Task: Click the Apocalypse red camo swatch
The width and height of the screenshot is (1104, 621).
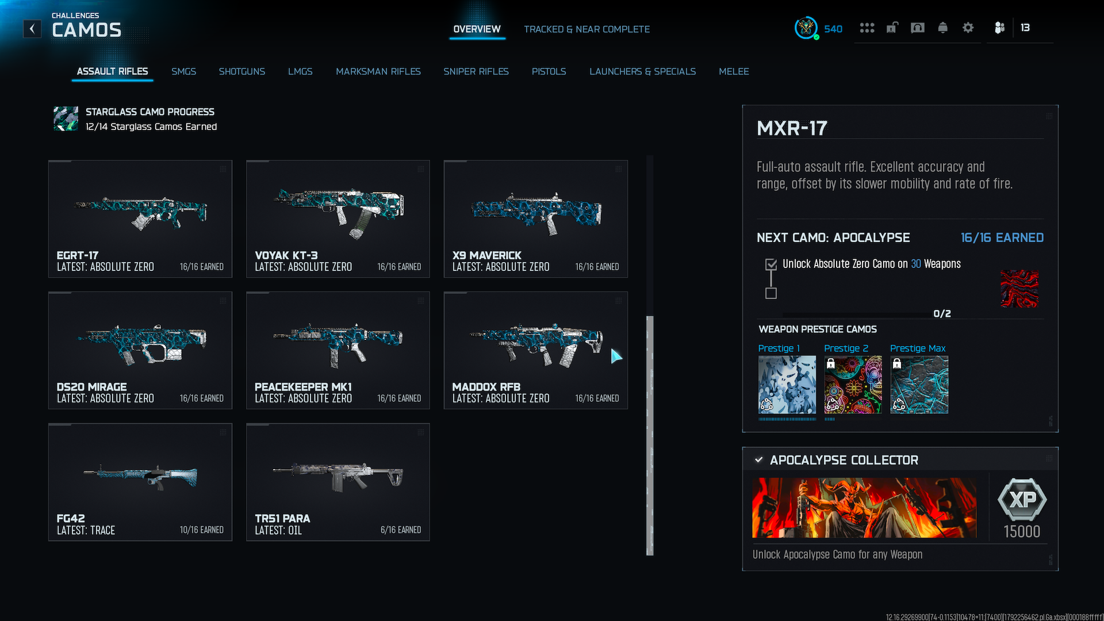Action: pyautogui.click(x=1019, y=289)
